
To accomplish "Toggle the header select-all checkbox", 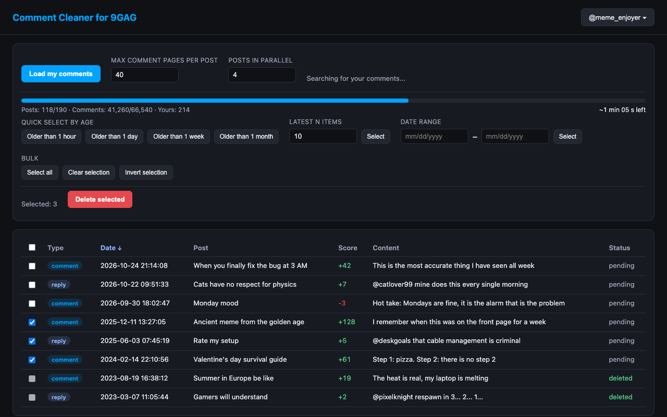I will point(32,248).
